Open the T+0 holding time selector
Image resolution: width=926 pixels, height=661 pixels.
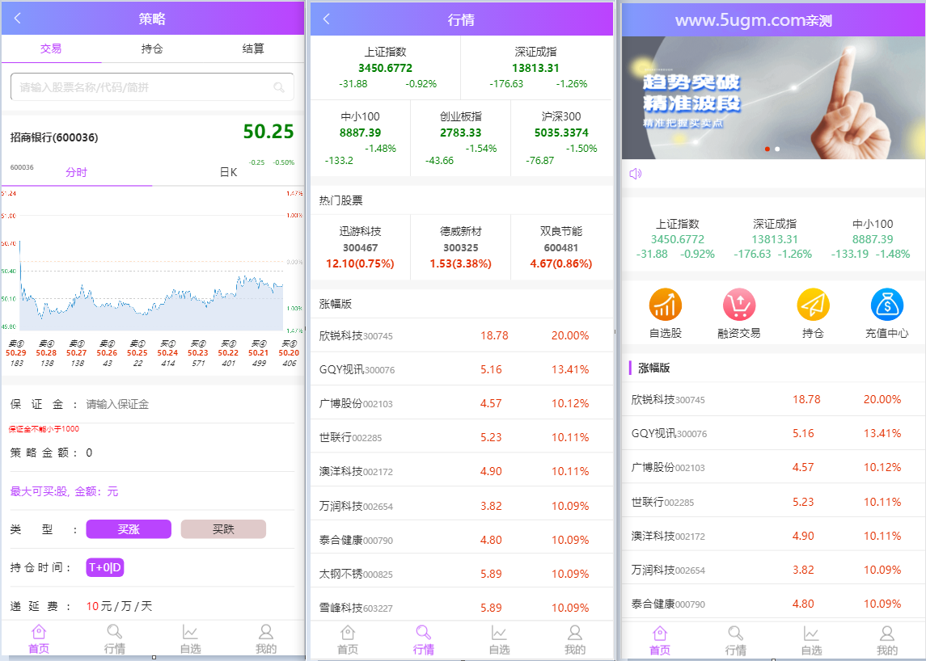(x=104, y=566)
